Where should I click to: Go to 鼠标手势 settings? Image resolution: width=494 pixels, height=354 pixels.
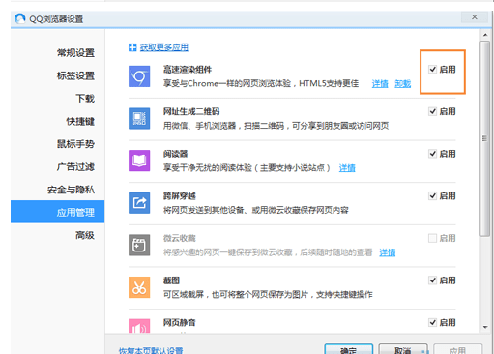(75, 144)
